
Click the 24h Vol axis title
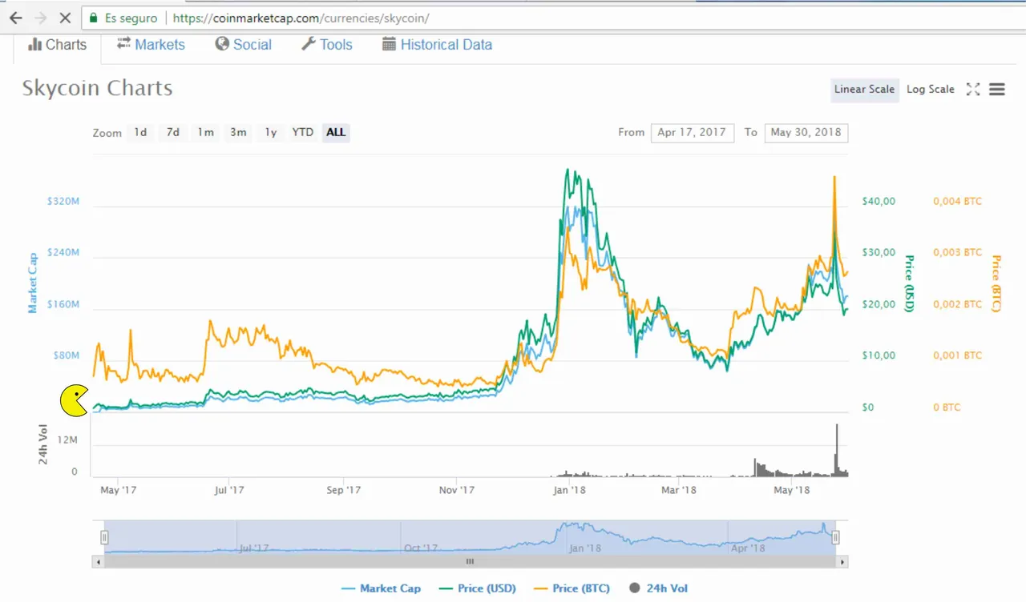tap(45, 444)
